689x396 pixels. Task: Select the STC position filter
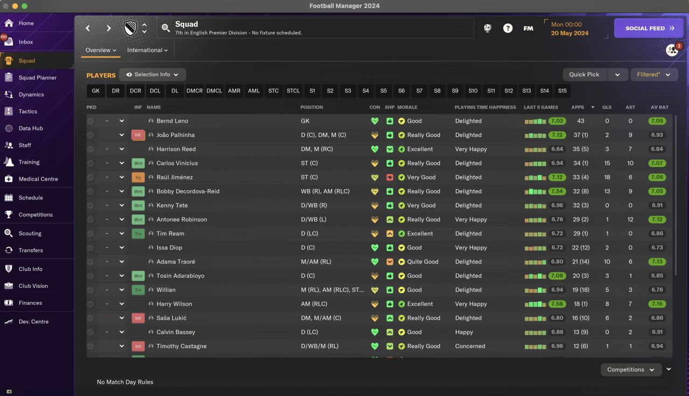coord(273,91)
